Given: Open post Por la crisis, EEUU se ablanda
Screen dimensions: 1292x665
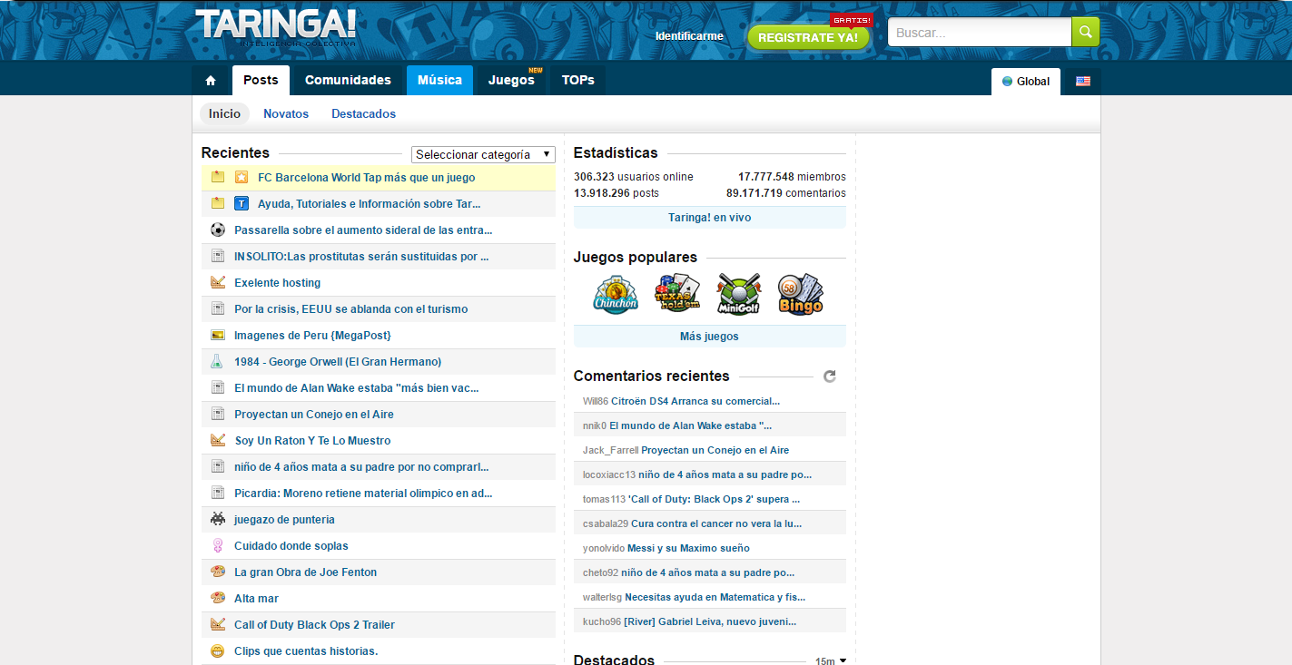Looking at the screenshot, I should coord(350,309).
